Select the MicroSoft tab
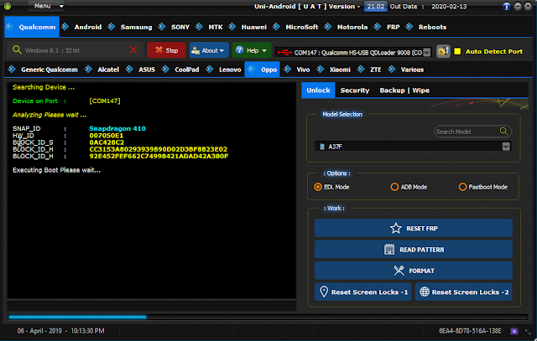The image size is (537, 341). tap(302, 27)
